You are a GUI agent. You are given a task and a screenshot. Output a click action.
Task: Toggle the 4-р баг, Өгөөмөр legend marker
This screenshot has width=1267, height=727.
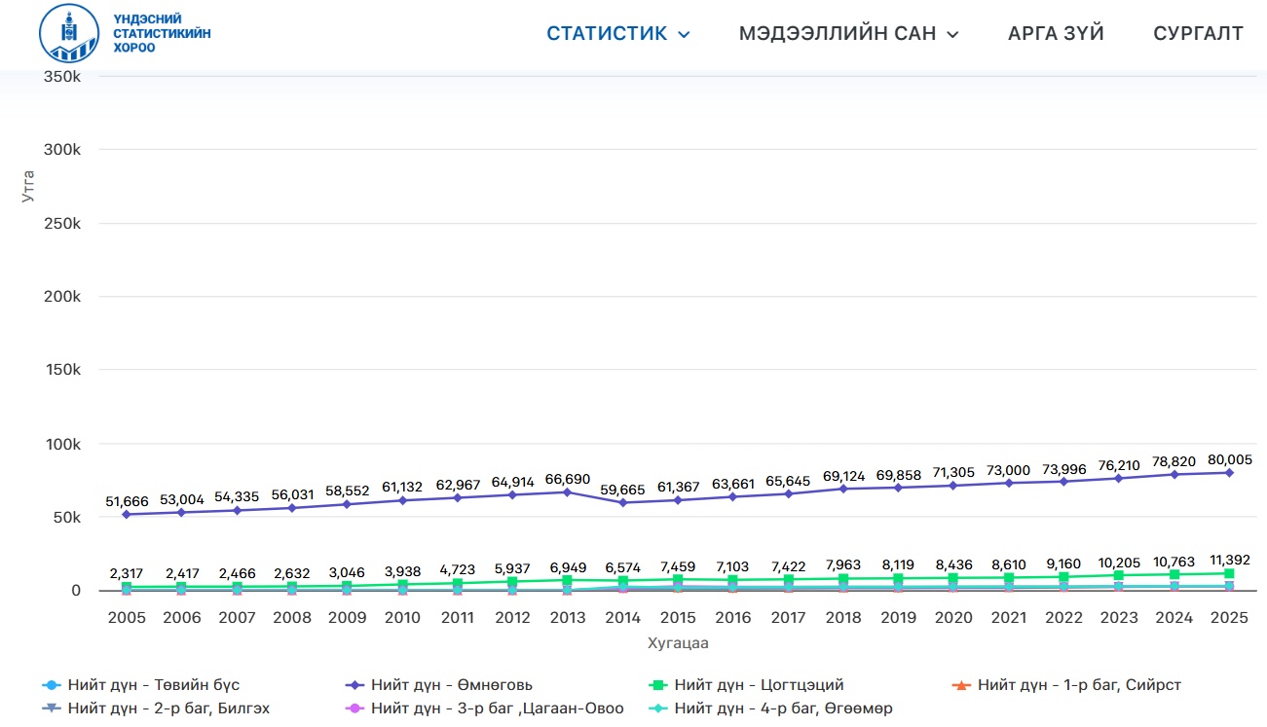(x=659, y=709)
